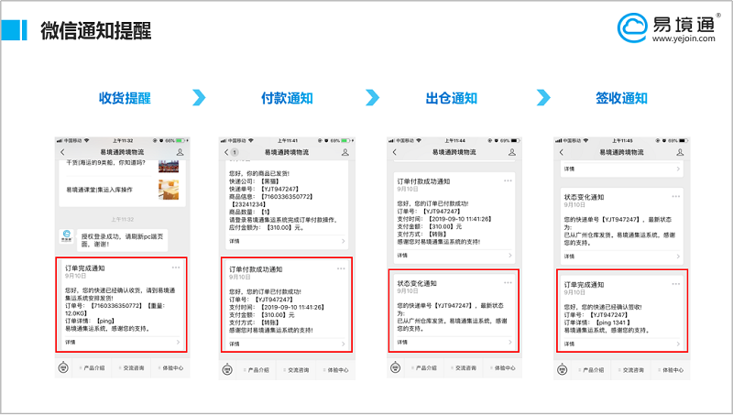The image size is (733, 415).
Task: Click the 易境通 cloud logo at top right
Action: (634, 25)
